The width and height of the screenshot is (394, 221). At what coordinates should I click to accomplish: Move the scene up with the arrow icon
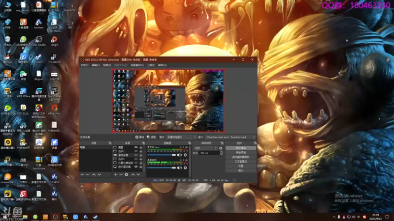(94, 174)
